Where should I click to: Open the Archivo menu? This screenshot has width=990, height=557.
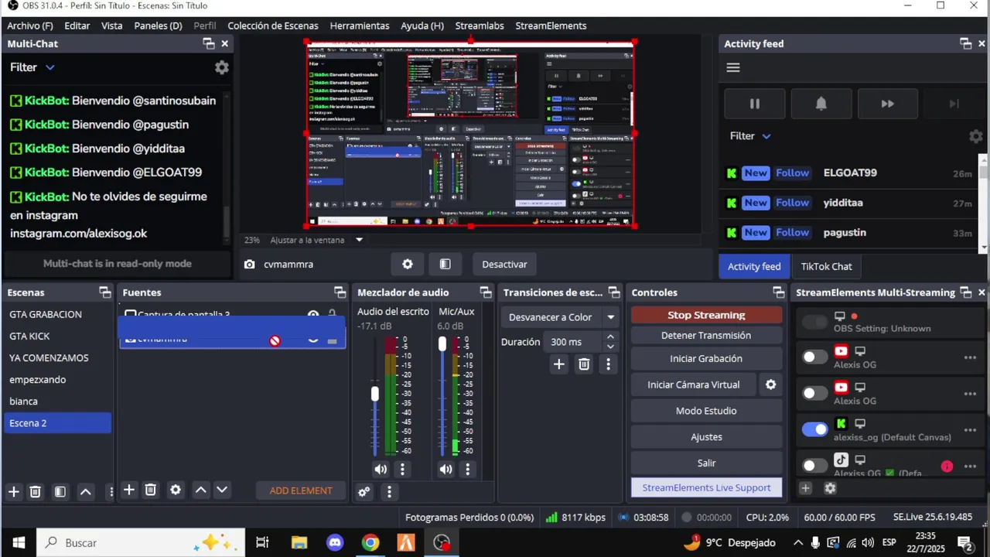tap(30, 26)
